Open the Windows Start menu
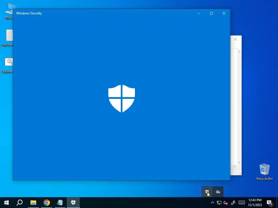 pyautogui.click(x=7, y=203)
